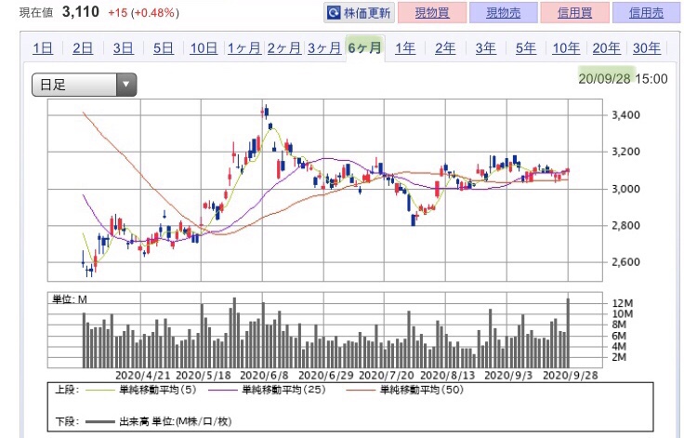Click the 2020/6/8 date axis label
The width and height of the screenshot is (684, 438).
pos(264,376)
